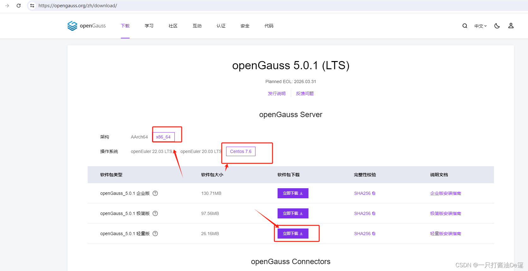Click the 说明文档 column header

tap(439, 175)
